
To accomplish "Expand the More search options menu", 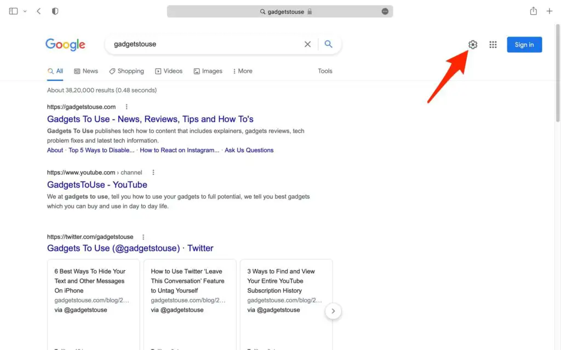I will pos(243,71).
